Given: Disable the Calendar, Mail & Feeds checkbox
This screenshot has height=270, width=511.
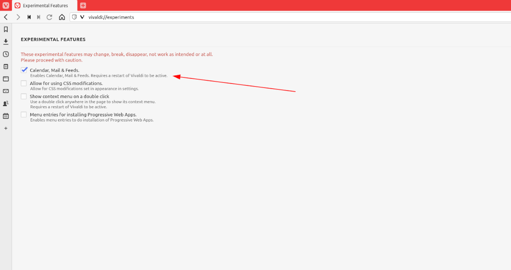Looking at the screenshot, I should 24,70.
